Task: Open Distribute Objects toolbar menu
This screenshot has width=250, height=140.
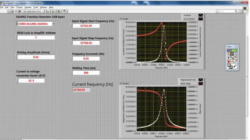Action: coord(53,11)
